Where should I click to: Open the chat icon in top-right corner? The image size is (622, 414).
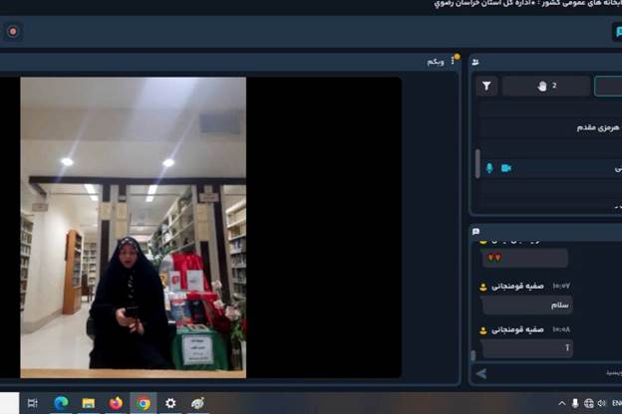(618, 32)
